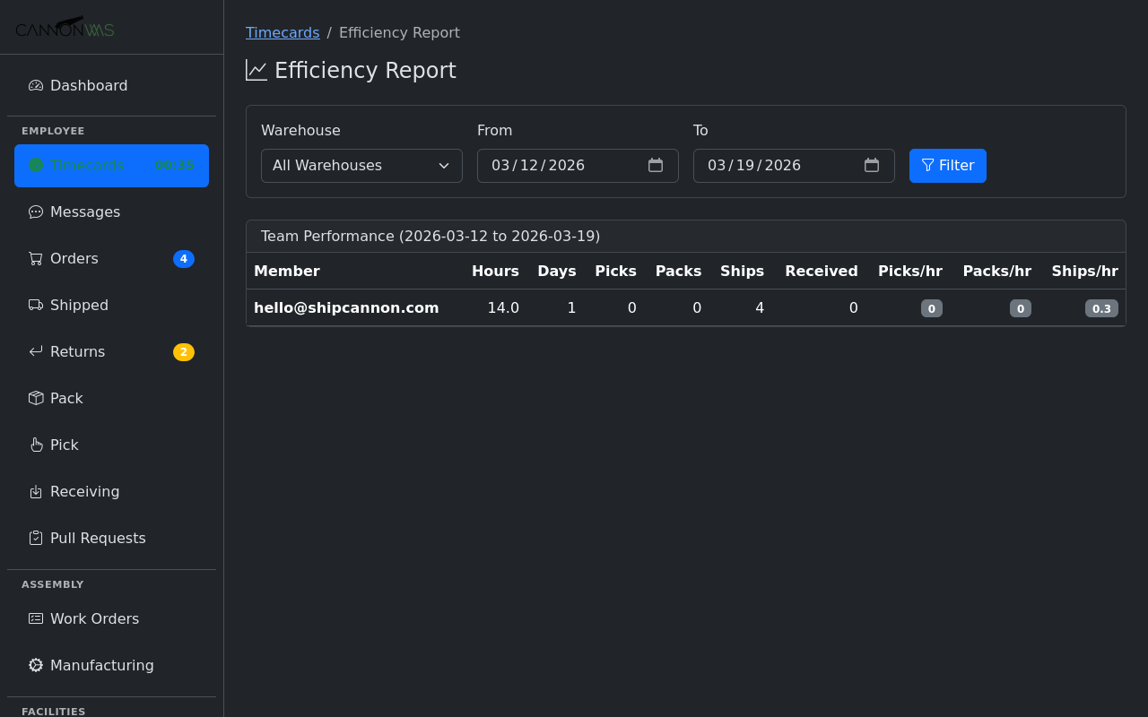Viewport: 1148px width, 717px height.
Task: Open the calendar picker for the From date
Action: pos(656,165)
